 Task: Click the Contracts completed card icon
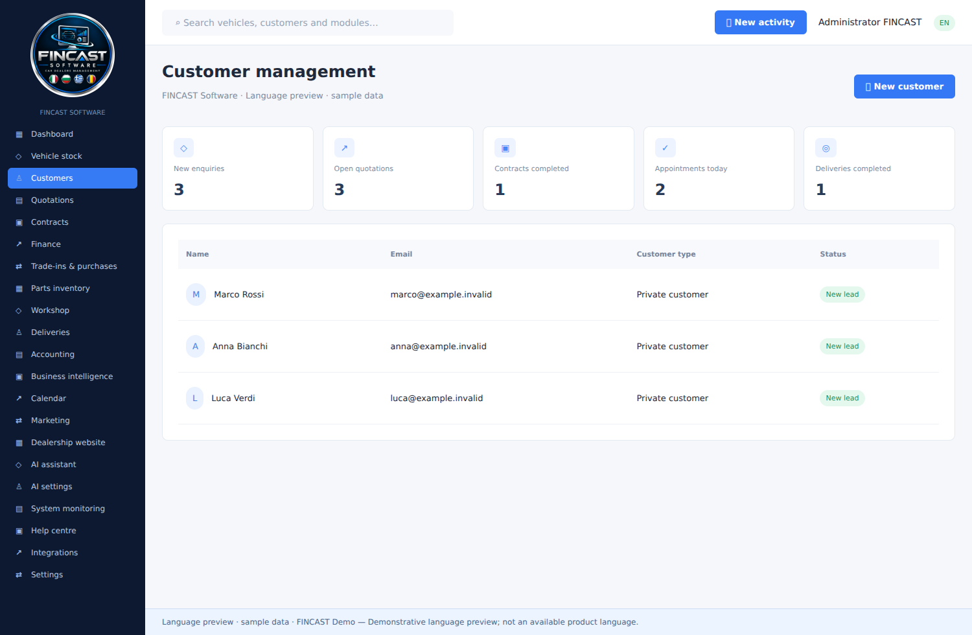point(505,148)
